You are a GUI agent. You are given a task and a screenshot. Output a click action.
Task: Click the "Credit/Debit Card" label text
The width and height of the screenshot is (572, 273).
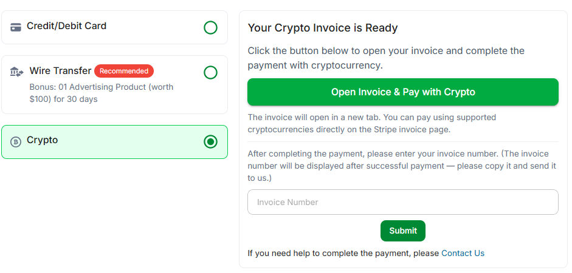click(x=66, y=26)
